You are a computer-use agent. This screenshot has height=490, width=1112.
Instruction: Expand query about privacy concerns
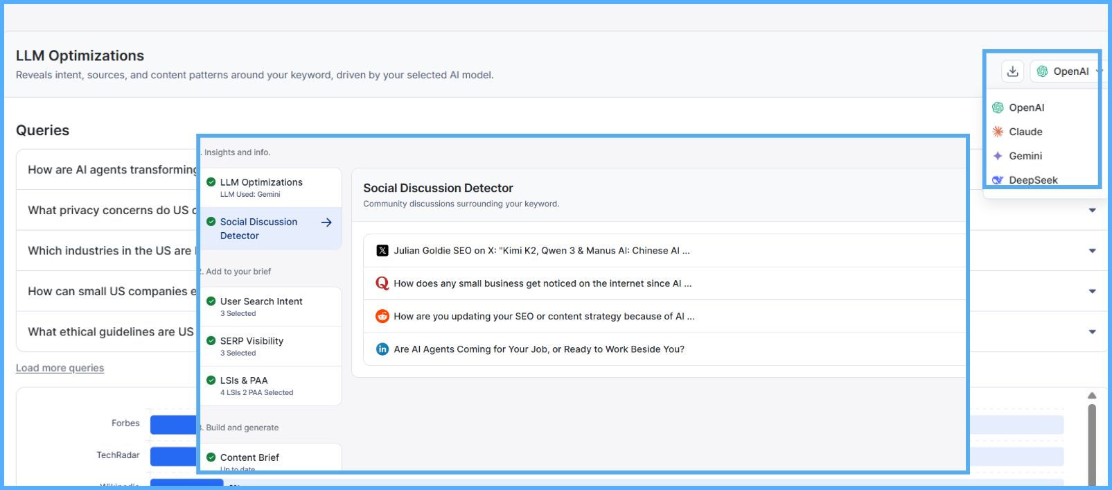[x=1093, y=210]
